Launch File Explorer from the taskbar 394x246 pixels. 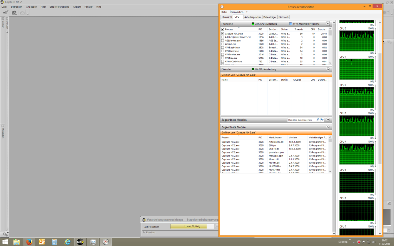tap(17, 242)
